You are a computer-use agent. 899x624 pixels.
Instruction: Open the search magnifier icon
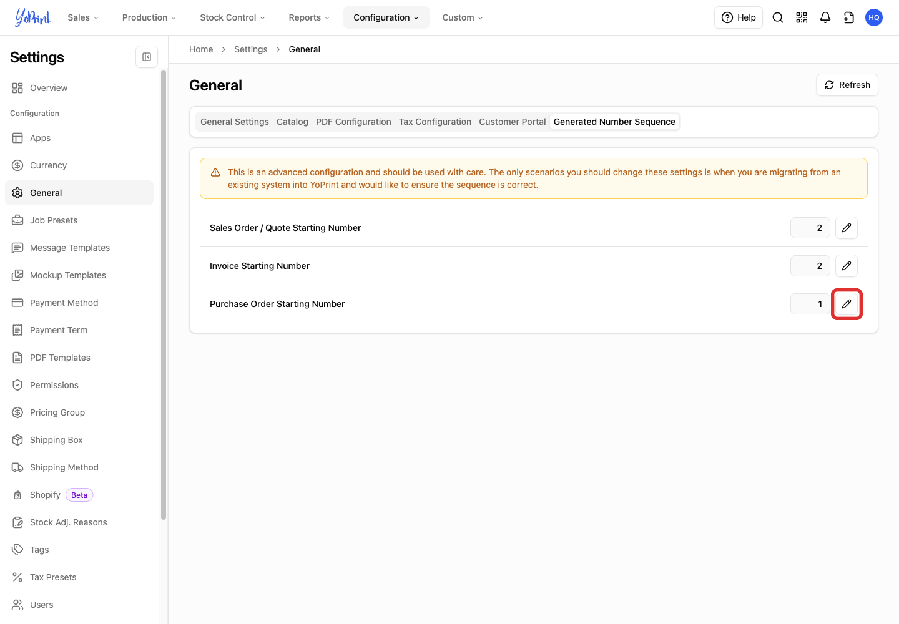point(778,17)
